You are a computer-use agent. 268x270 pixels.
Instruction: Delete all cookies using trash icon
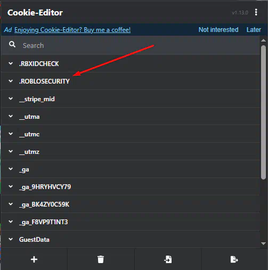click(101, 259)
